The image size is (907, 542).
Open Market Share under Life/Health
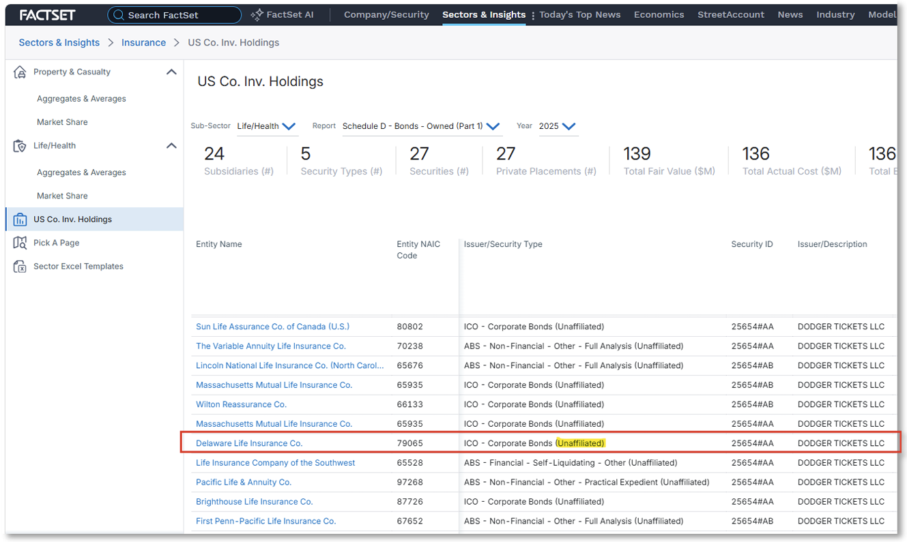pos(62,196)
